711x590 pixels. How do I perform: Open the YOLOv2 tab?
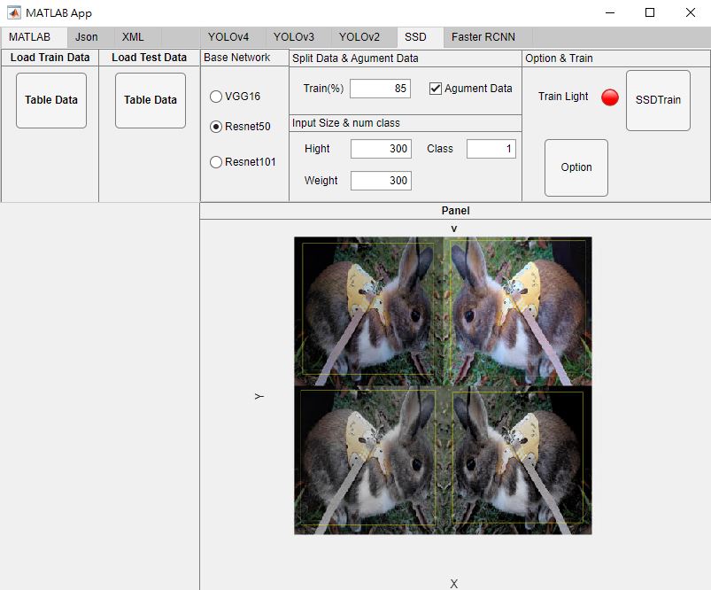pyautogui.click(x=359, y=37)
